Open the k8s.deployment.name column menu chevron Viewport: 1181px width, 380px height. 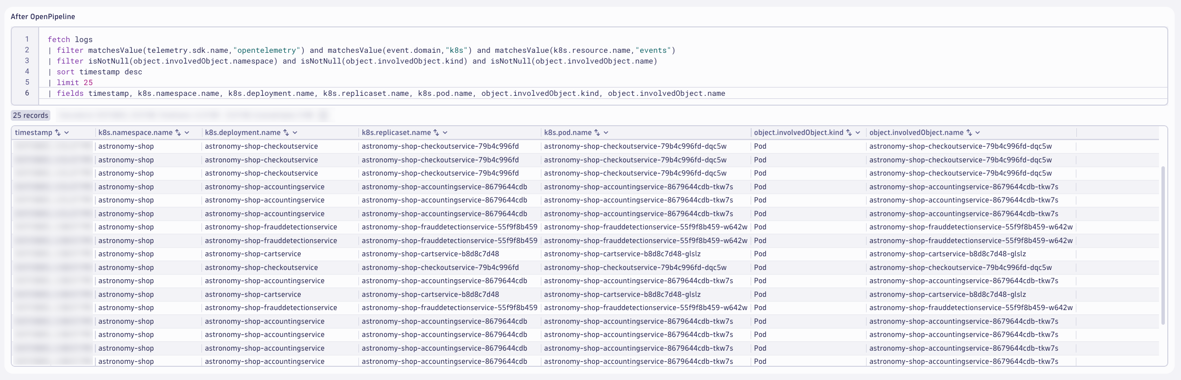[295, 133]
